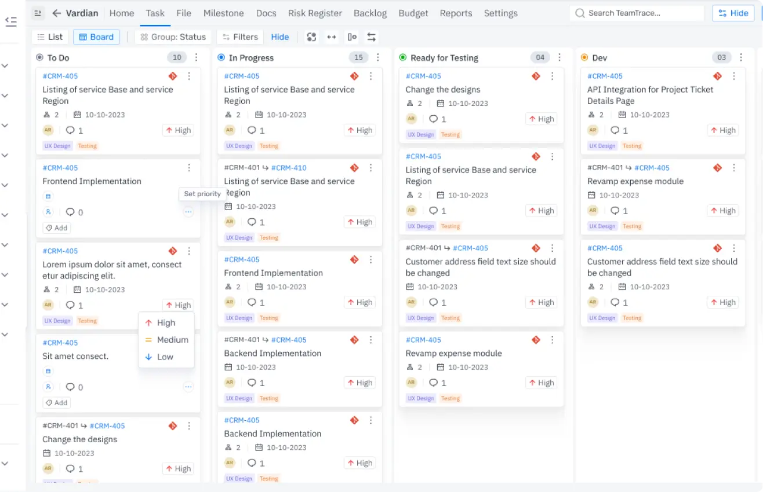
Task: Select the Board view toggle
Action: point(96,37)
